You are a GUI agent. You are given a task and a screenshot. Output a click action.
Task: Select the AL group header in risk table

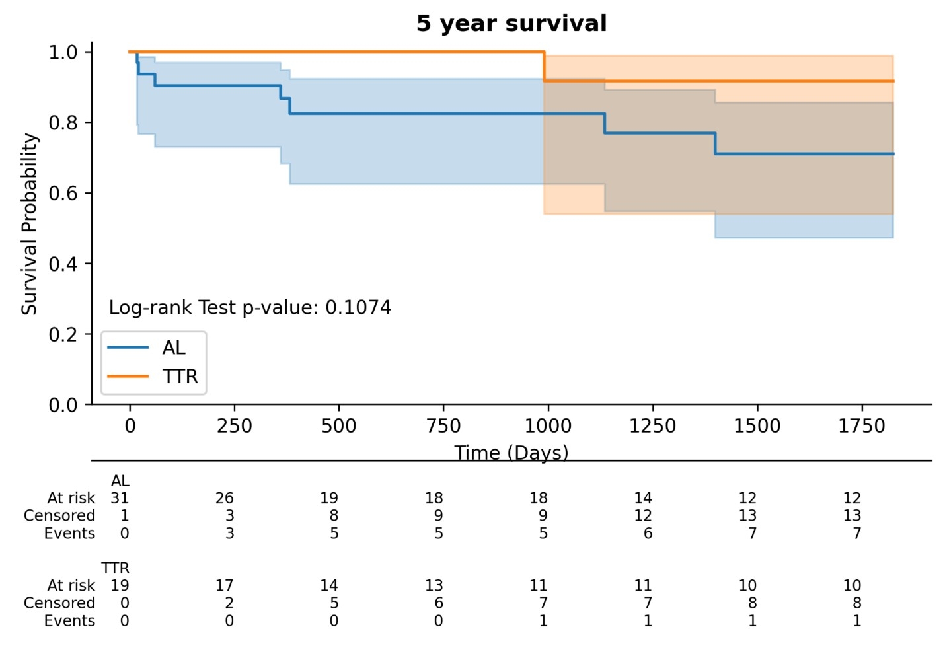pyautogui.click(x=120, y=481)
